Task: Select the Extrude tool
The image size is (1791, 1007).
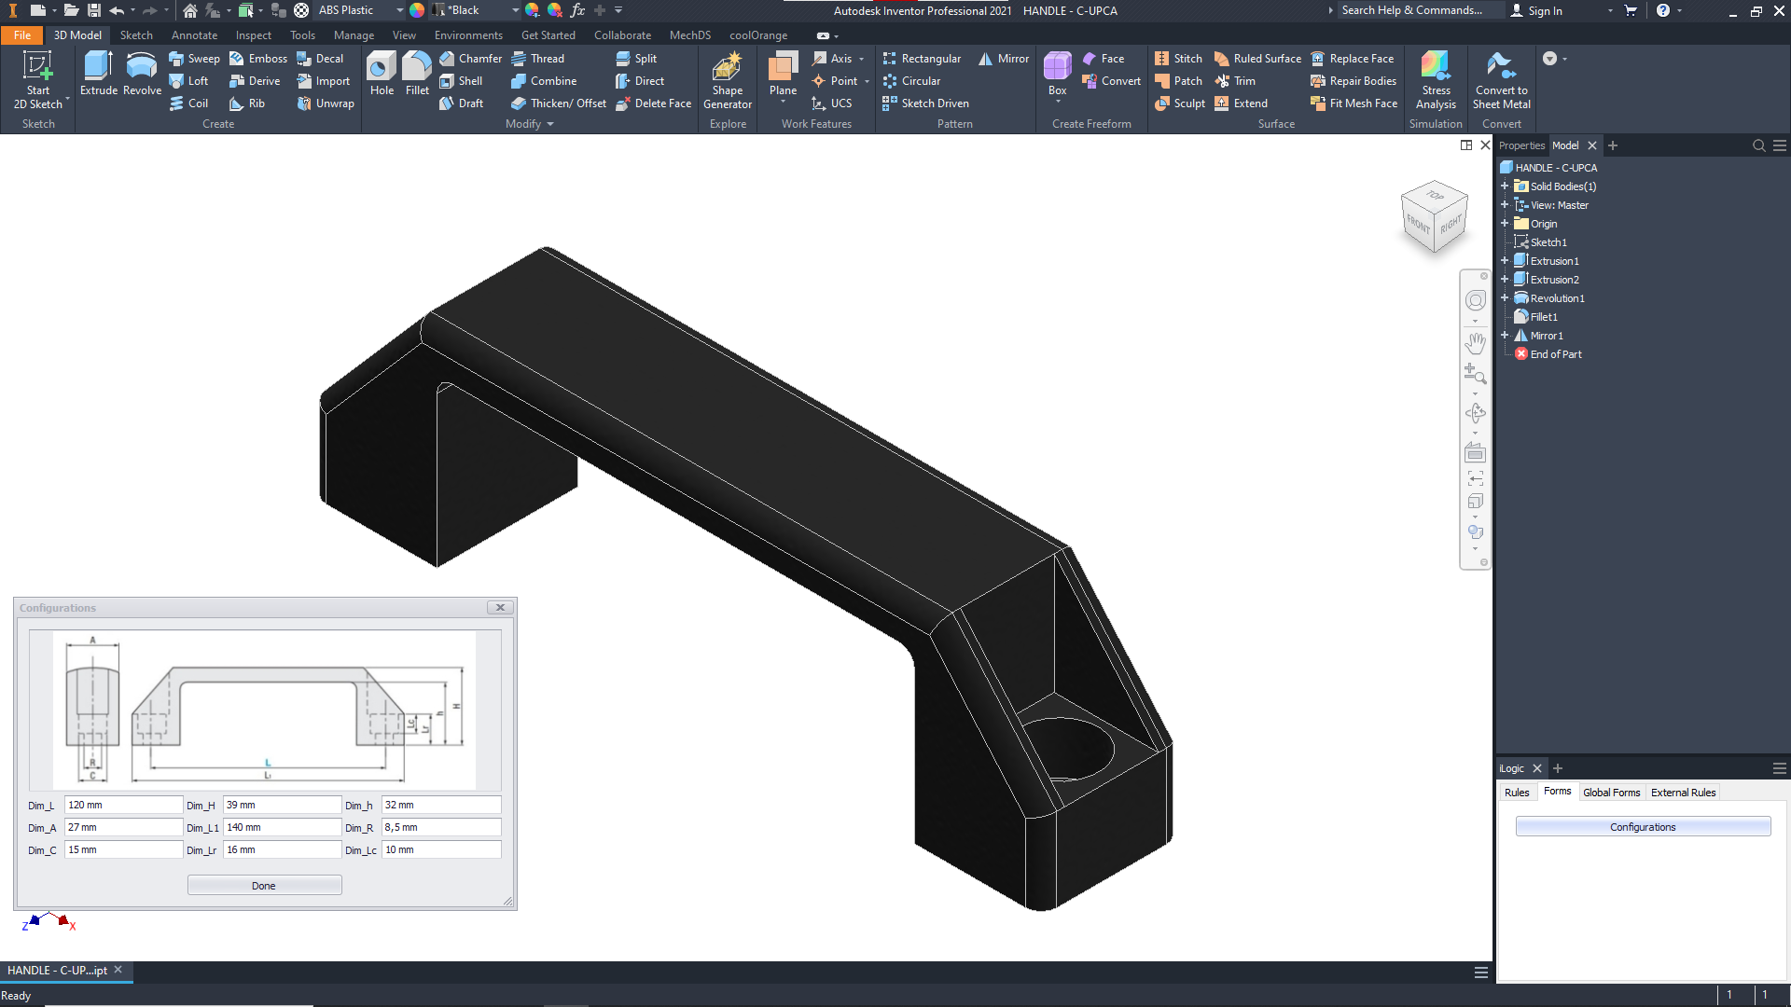Action: pos(98,74)
